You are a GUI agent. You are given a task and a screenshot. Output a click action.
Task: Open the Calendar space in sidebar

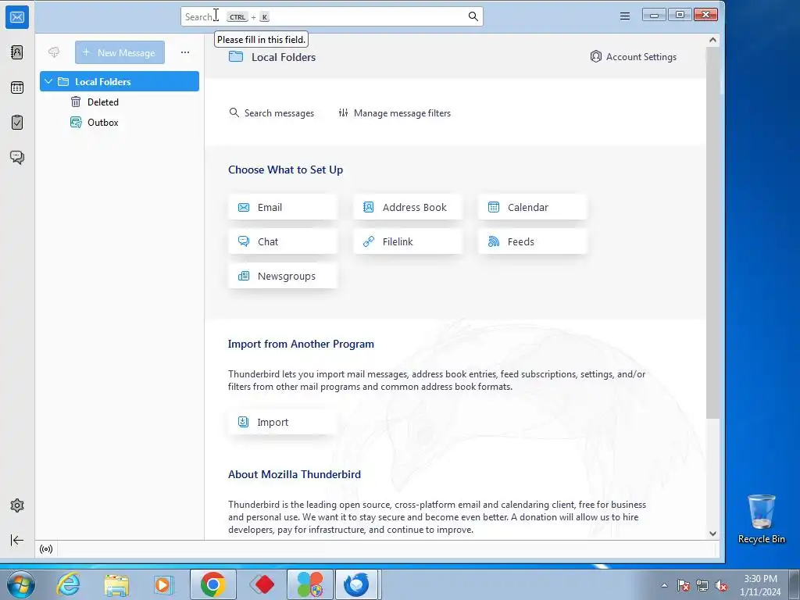pos(17,87)
